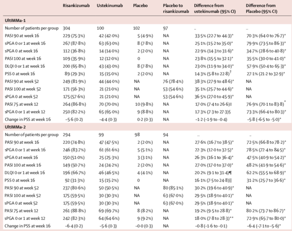Click the cell "250 (82·2%)"

click(x=74, y=112)
